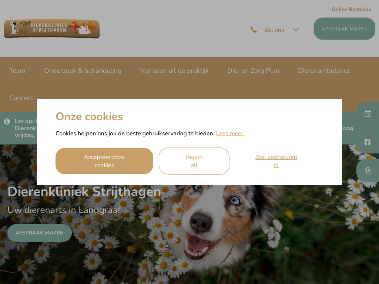The width and height of the screenshot is (379, 284).
Task: Click the Google reviews icon
Action: 368,170
